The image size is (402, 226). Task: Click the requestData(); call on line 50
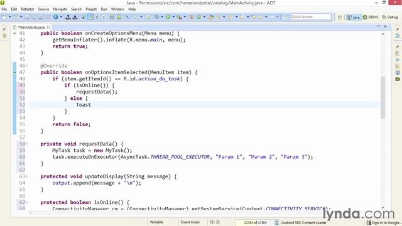tap(97, 92)
